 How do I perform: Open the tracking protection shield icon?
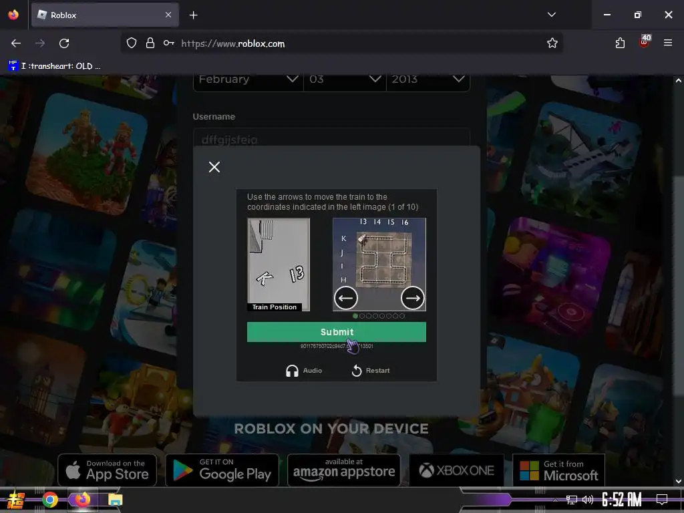[x=132, y=43]
